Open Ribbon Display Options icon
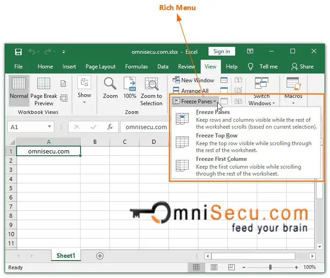 (x=250, y=51)
